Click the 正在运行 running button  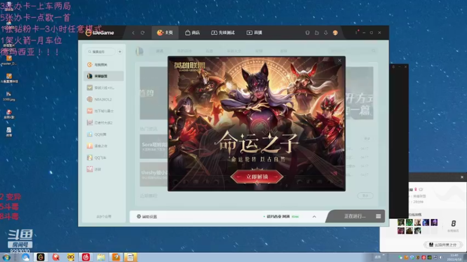[x=354, y=216]
